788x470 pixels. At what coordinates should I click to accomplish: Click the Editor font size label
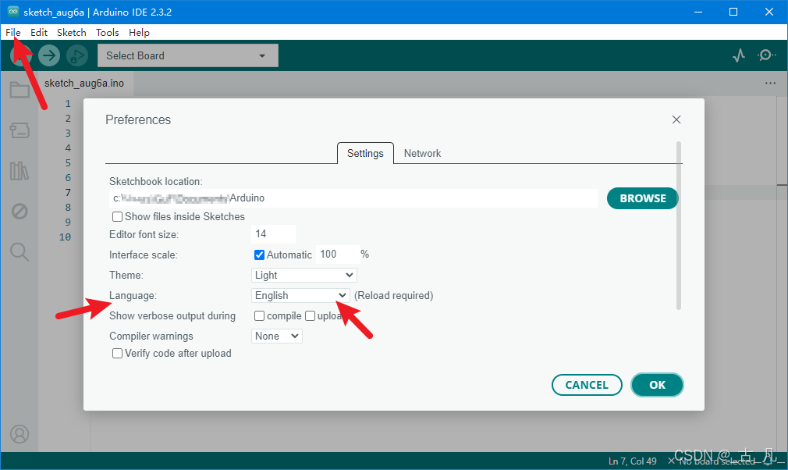[x=144, y=234]
